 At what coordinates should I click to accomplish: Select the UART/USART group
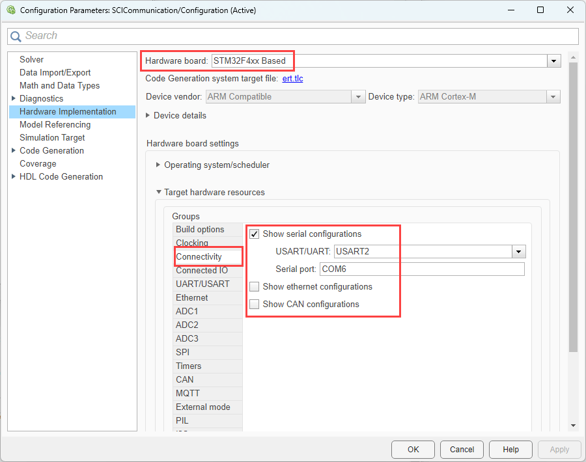click(x=208, y=284)
